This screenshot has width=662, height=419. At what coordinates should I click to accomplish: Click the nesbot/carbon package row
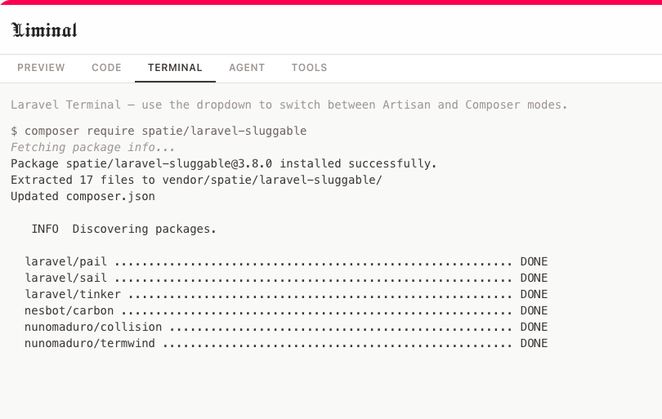[286, 311]
